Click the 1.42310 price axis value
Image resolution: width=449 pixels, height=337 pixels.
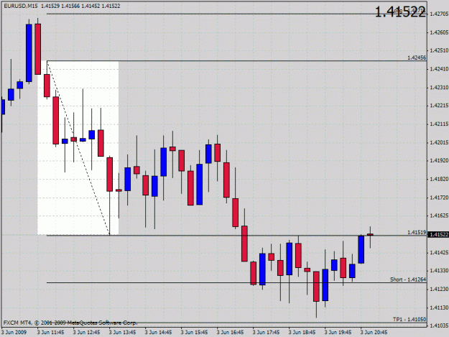coord(439,88)
